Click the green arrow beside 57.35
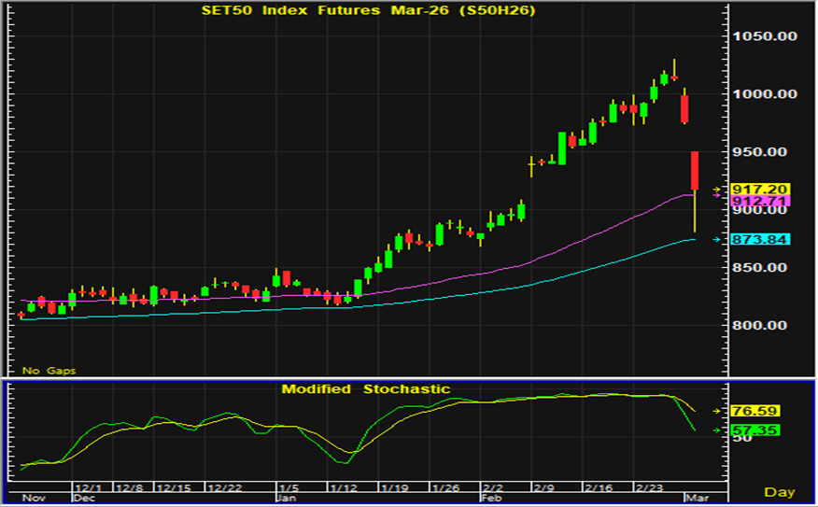The height and width of the screenshot is (507, 818). point(717,430)
